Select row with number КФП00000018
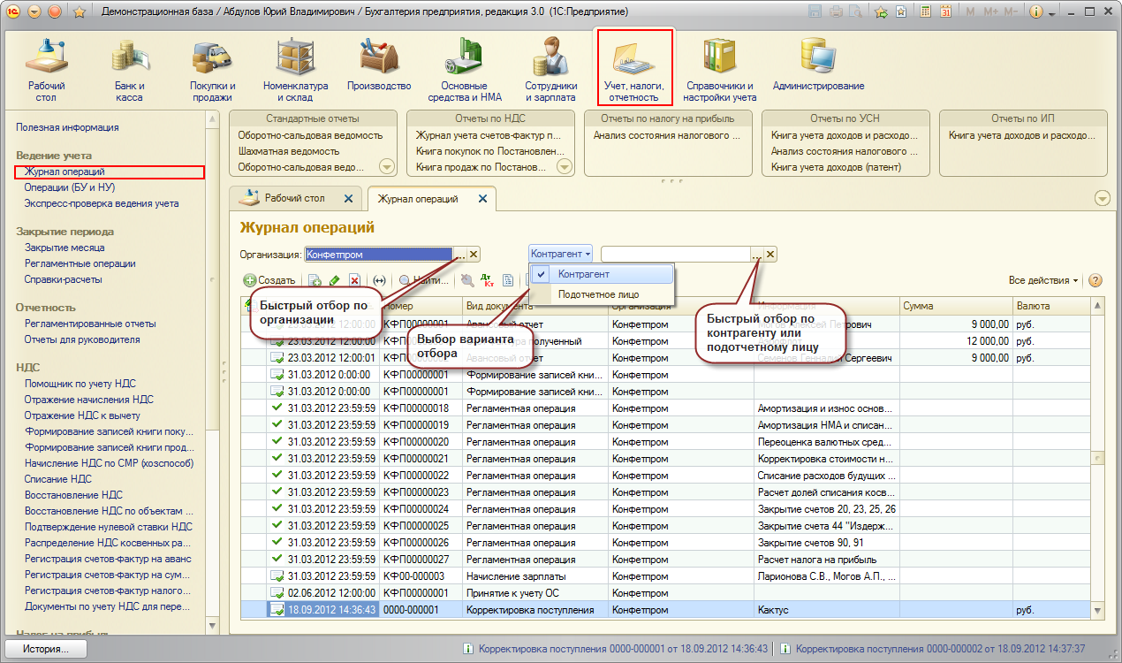Image resolution: width=1122 pixels, height=663 pixels. pyautogui.click(x=666, y=408)
